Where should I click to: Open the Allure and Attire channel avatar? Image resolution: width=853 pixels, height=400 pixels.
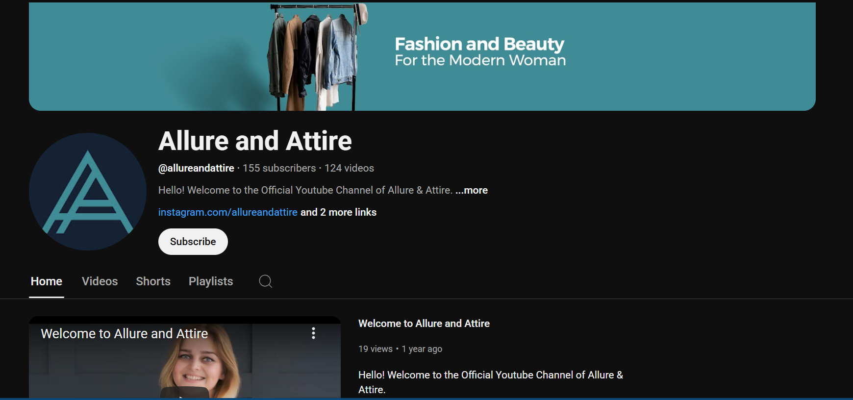point(88,192)
